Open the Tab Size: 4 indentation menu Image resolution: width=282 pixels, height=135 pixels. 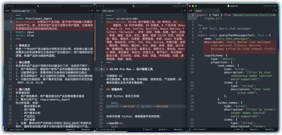pos(163,130)
